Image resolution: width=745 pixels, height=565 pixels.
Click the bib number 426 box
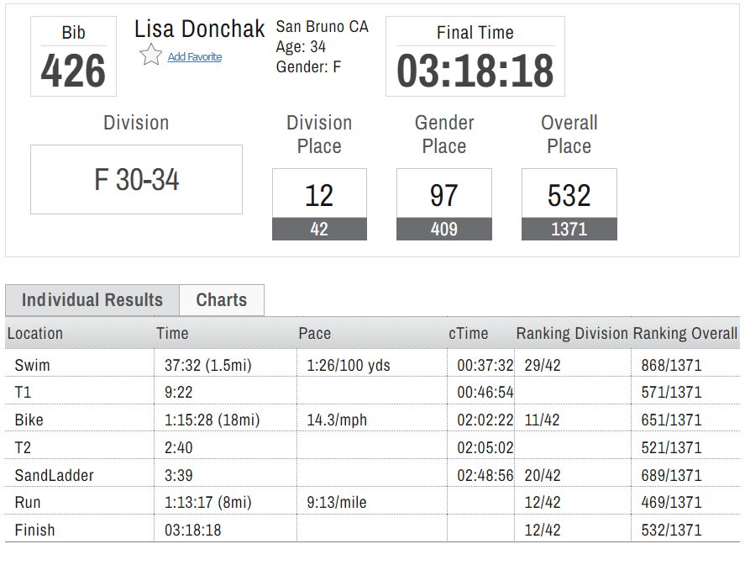pos(73,56)
